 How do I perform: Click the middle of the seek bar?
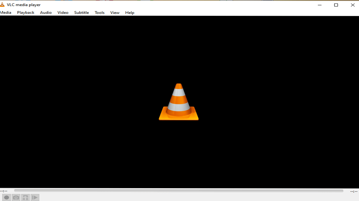pos(179,191)
